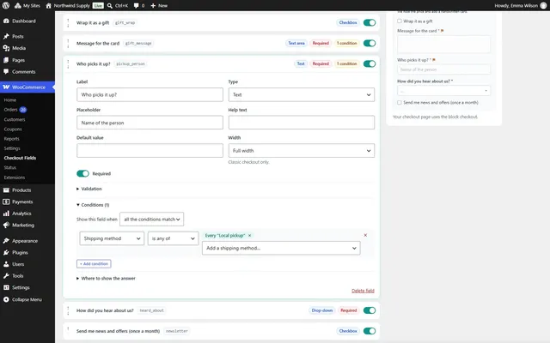Image resolution: width=550 pixels, height=343 pixels.
Task: Open Checkout Fields submenu item
Action: [x=20, y=158]
